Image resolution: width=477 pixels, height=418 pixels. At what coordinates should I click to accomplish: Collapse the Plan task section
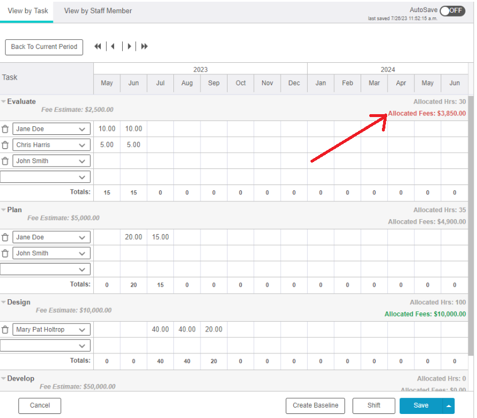(3, 210)
